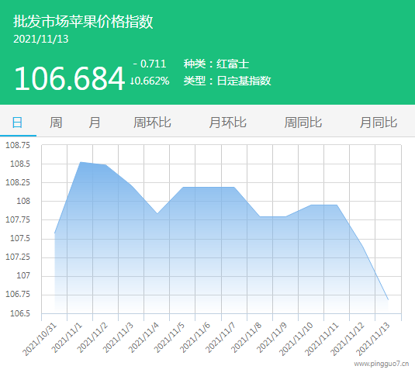Click the down arrow 0.662% change indicator
The width and height of the screenshot is (415, 373).
(150, 81)
